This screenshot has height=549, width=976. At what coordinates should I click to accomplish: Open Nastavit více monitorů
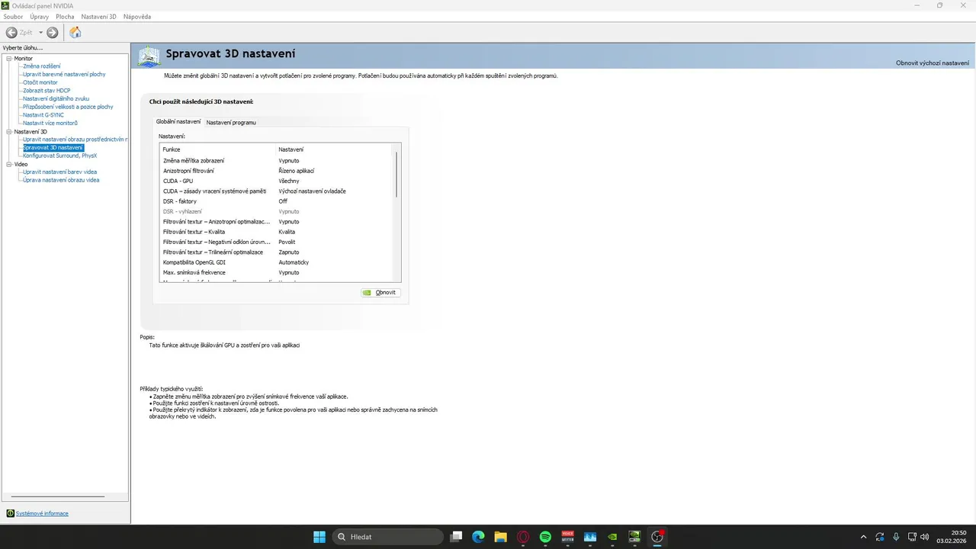coord(50,123)
